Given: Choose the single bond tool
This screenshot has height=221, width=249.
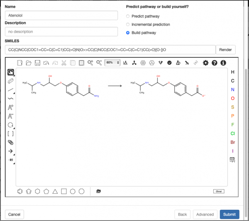Looking at the screenshot, I should (x=10, y=90).
